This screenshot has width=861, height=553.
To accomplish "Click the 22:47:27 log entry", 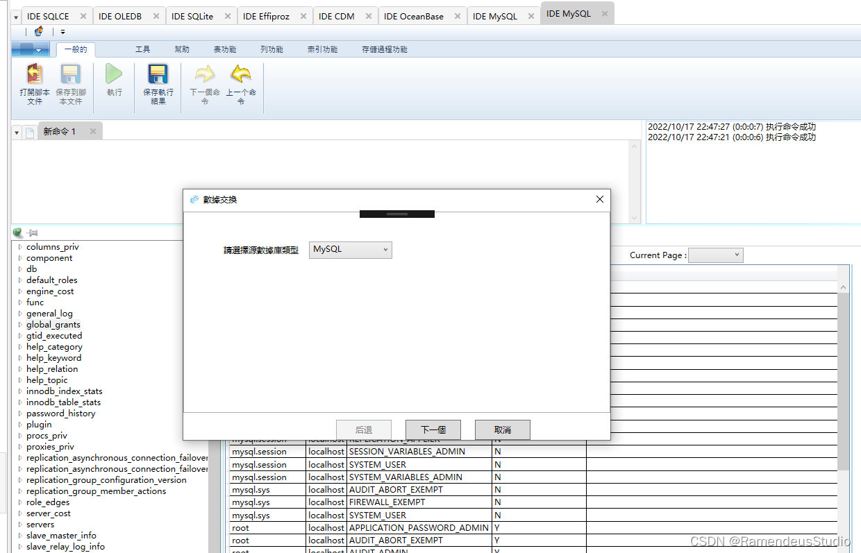I will [x=732, y=127].
